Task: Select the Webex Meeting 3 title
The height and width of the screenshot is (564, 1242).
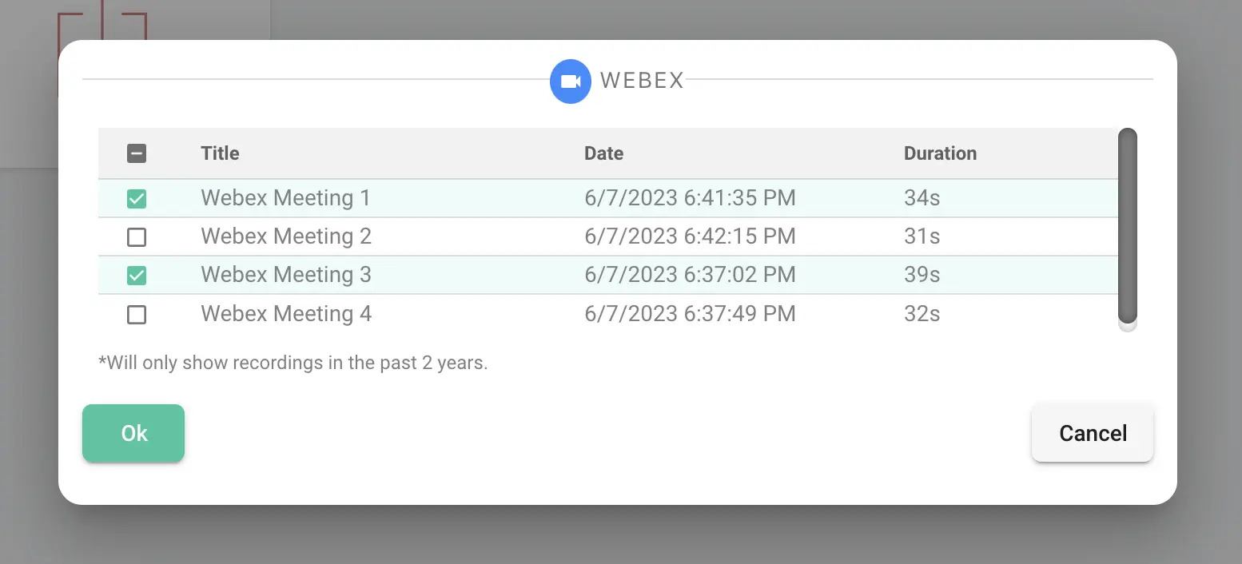Action: [x=286, y=275]
